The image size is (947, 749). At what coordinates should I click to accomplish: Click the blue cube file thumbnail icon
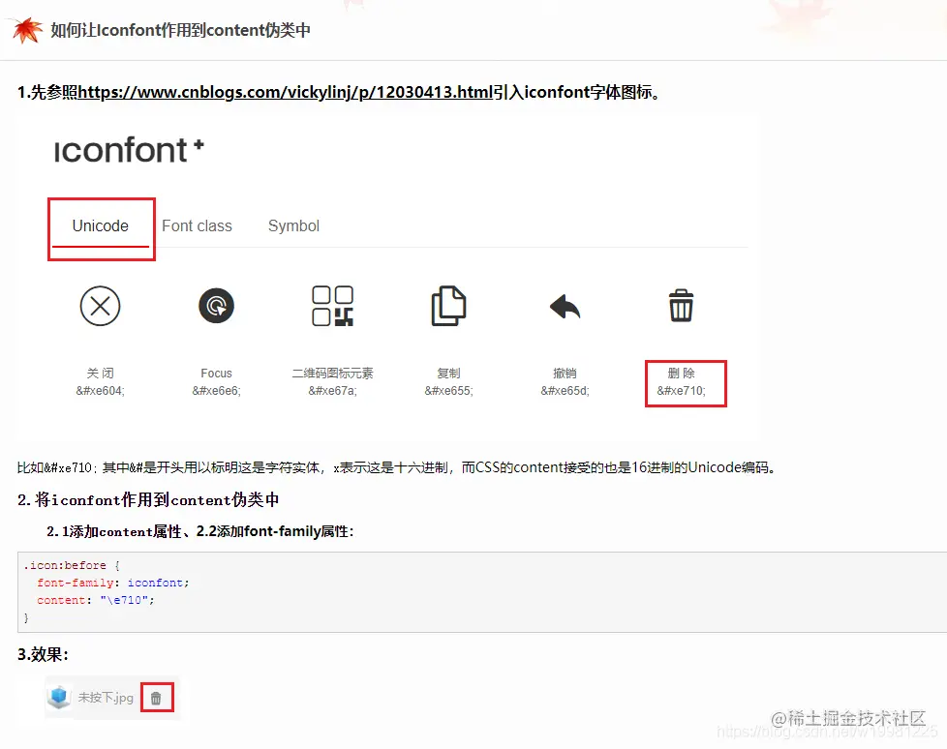point(59,697)
